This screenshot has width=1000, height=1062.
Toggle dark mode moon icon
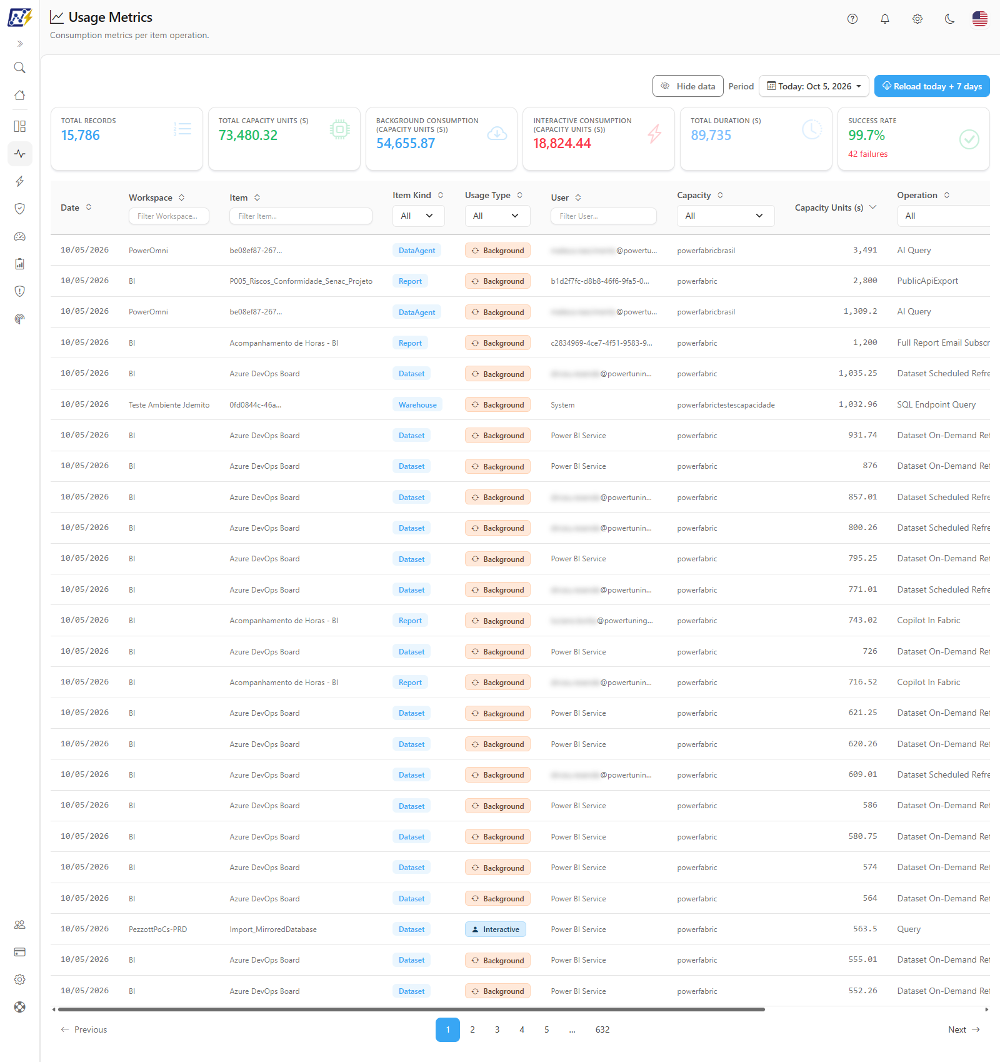[x=950, y=19]
